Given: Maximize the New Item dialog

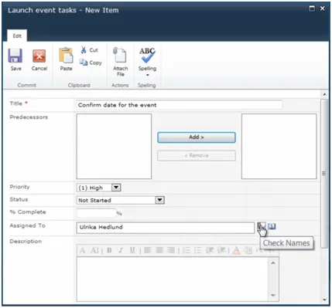Looking at the screenshot, I should (312, 8).
